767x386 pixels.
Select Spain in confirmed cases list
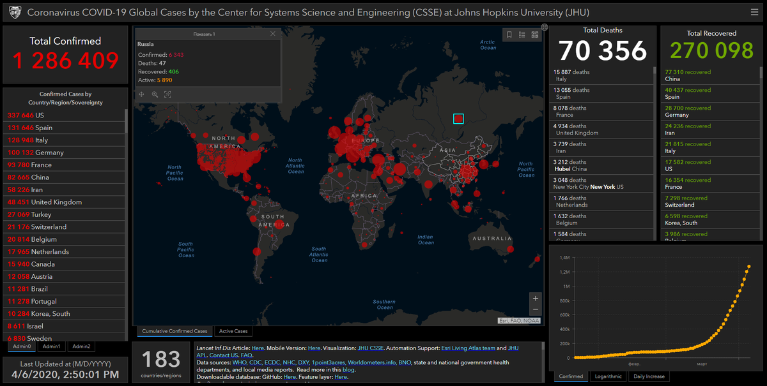point(64,128)
